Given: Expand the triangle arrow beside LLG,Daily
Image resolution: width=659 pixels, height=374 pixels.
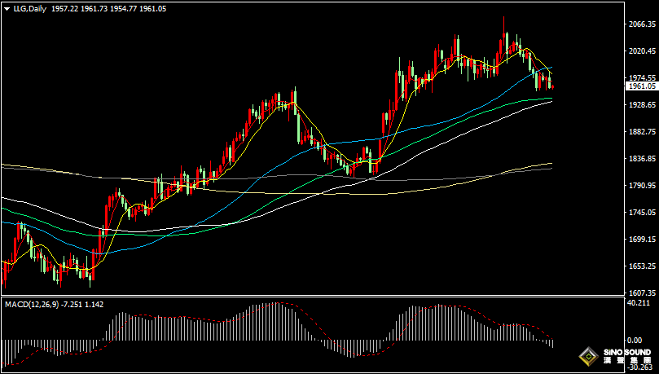Looking at the screenshot, I should pos(7,8).
